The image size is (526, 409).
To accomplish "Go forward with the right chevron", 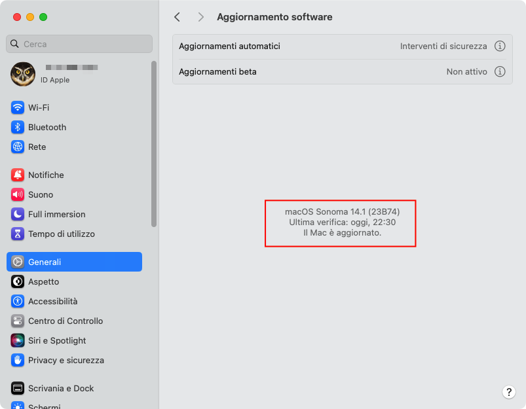I will [200, 17].
